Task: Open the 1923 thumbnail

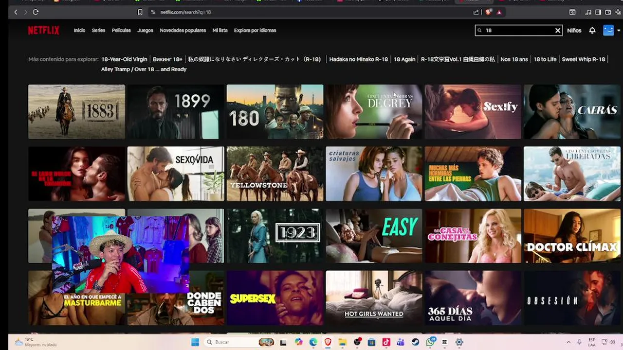Action: (275, 236)
